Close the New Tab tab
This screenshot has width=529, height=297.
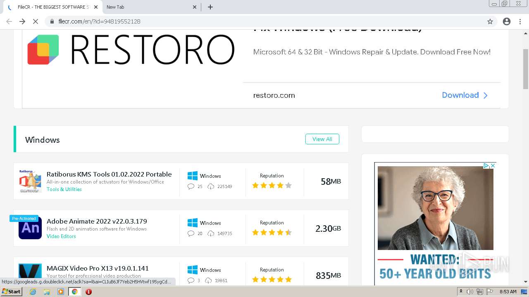pos(195,7)
